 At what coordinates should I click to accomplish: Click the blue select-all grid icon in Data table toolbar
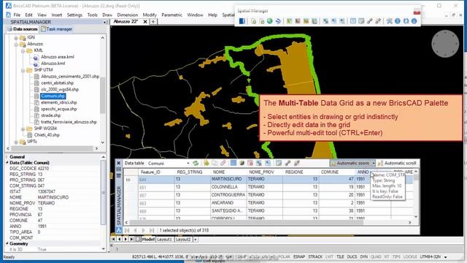(x=233, y=163)
